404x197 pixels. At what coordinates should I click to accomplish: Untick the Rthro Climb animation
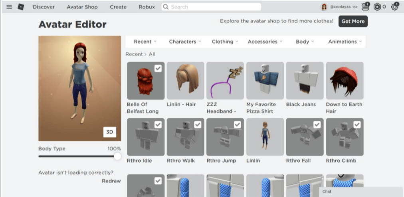point(357,125)
